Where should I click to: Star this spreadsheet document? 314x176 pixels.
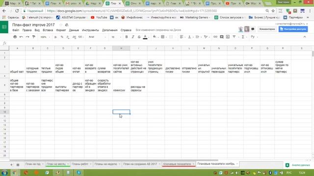coord(61,25)
